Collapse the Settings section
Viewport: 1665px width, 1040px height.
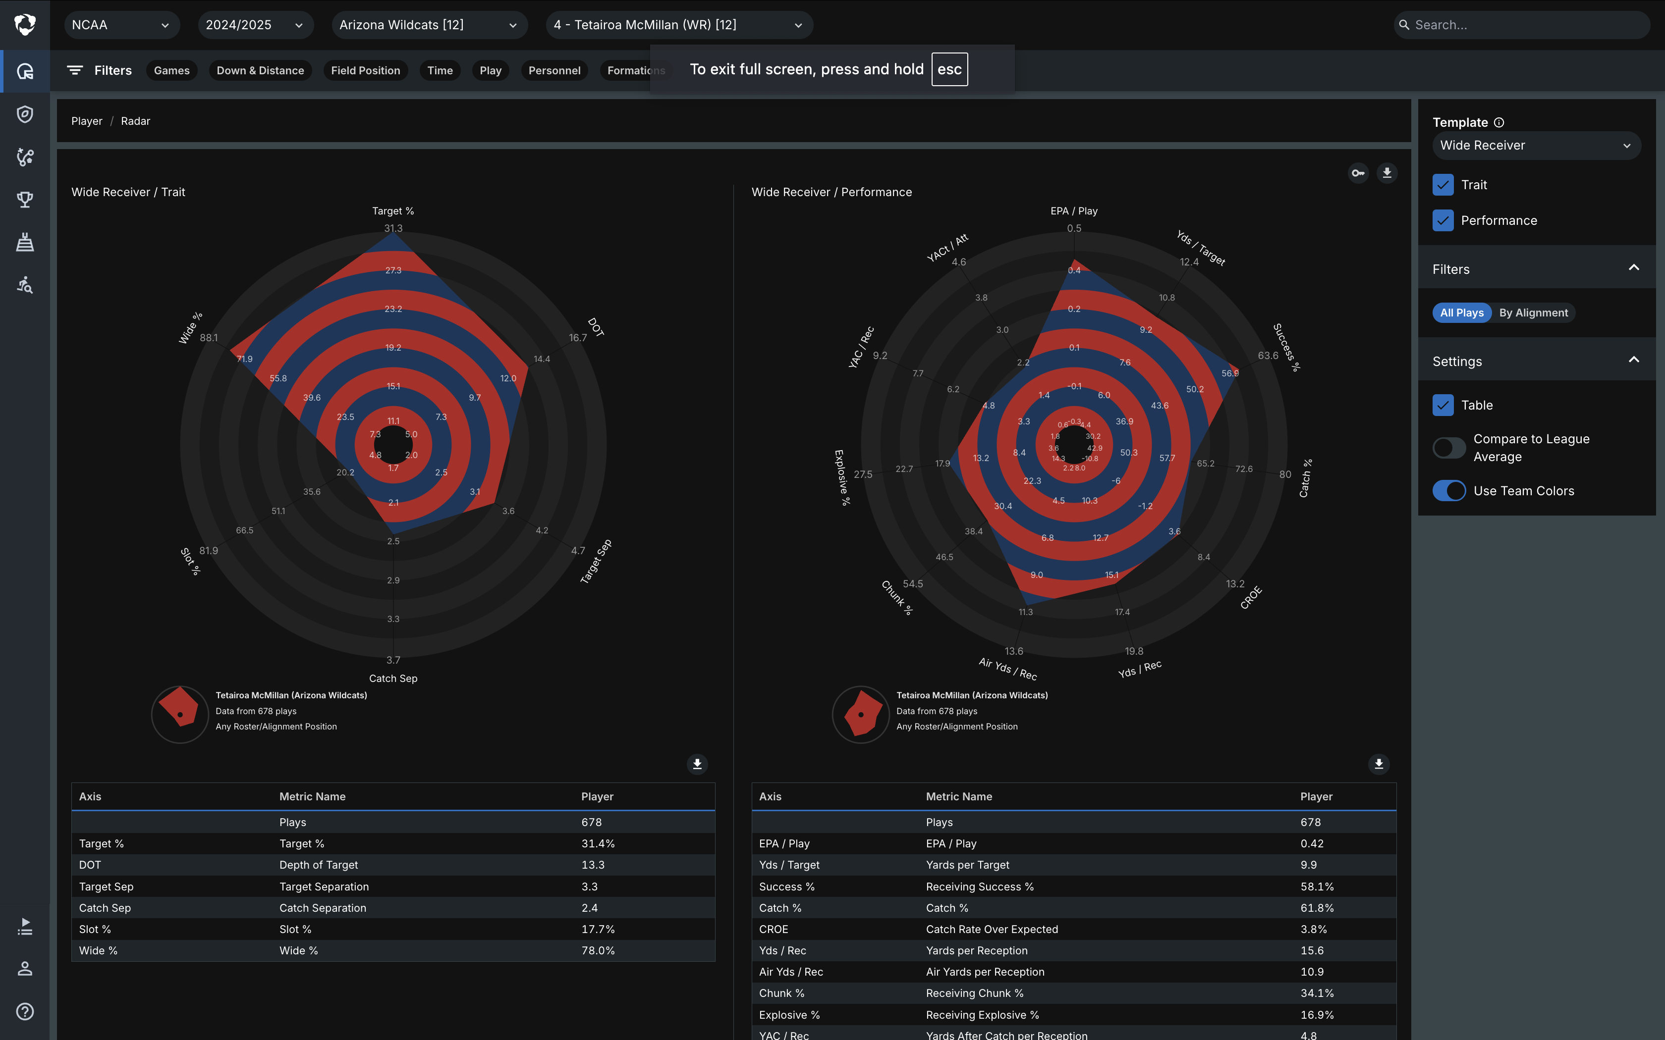pos(1633,361)
